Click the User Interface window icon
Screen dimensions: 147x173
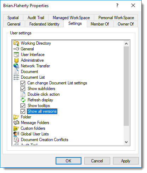16,55
